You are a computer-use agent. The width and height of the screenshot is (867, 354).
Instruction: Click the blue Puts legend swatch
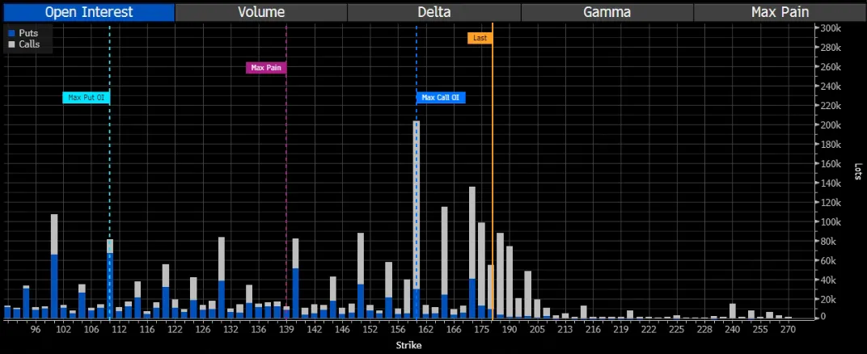tap(11, 33)
